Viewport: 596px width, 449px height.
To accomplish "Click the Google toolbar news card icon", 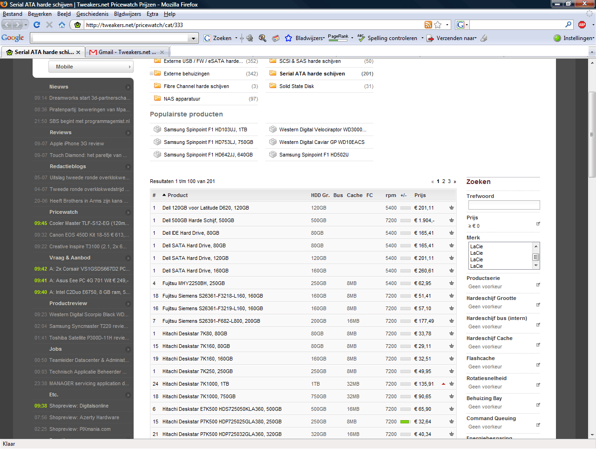I will (x=276, y=38).
